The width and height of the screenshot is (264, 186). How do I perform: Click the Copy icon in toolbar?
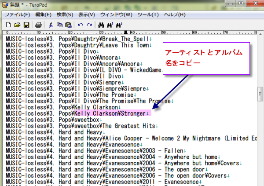click(x=59, y=25)
